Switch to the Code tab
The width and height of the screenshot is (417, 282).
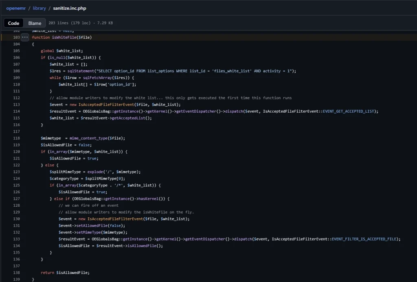pos(13,23)
